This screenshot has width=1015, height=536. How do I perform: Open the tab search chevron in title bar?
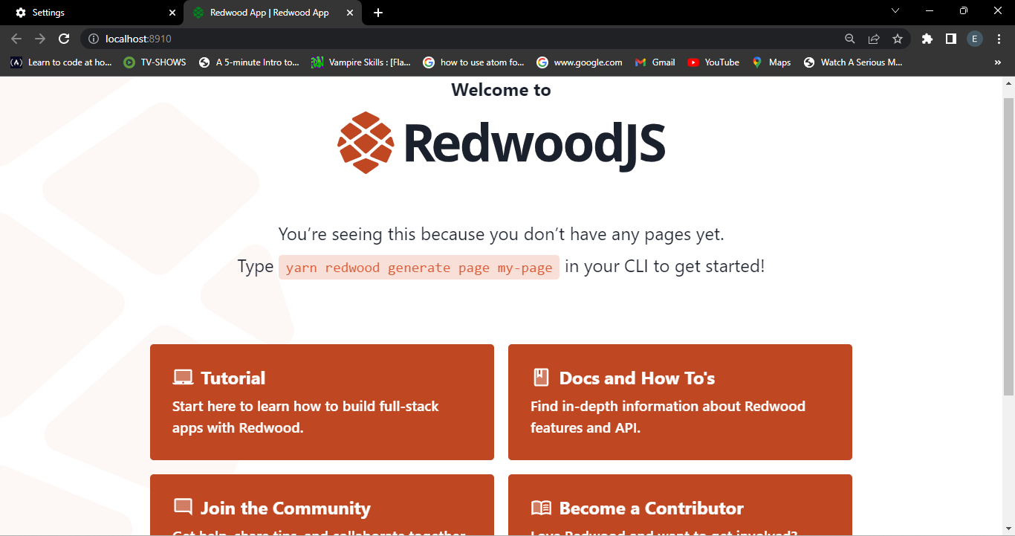point(895,10)
